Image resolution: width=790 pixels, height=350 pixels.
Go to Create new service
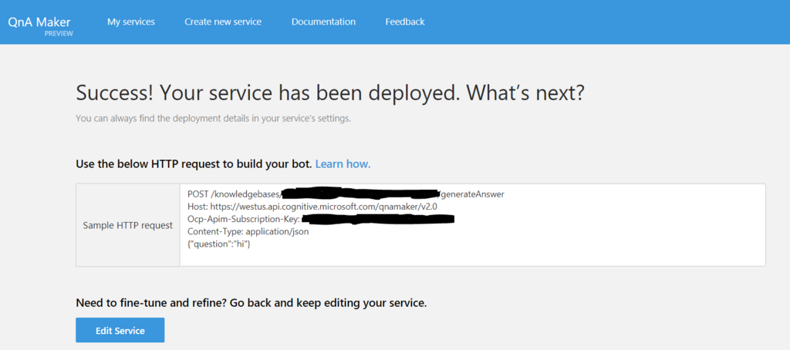(223, 22)
